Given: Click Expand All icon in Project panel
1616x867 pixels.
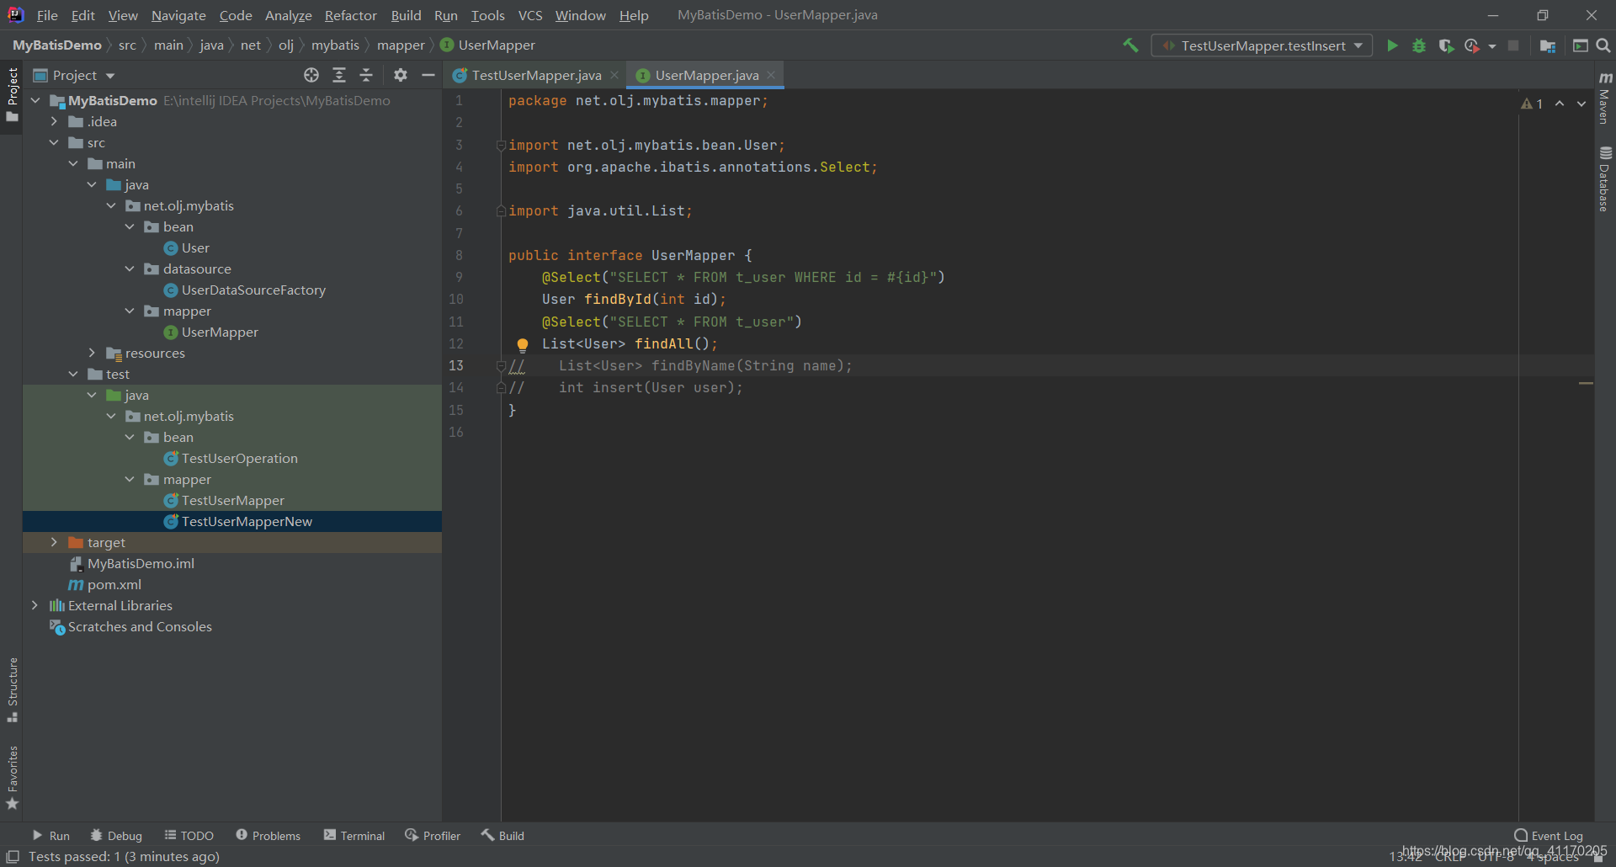Looking at the screenshot, I should point(339,75).
